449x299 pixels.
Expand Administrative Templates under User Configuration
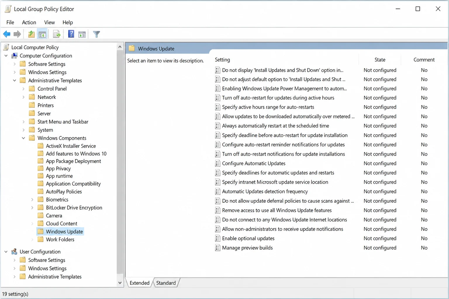coord(15,277)
